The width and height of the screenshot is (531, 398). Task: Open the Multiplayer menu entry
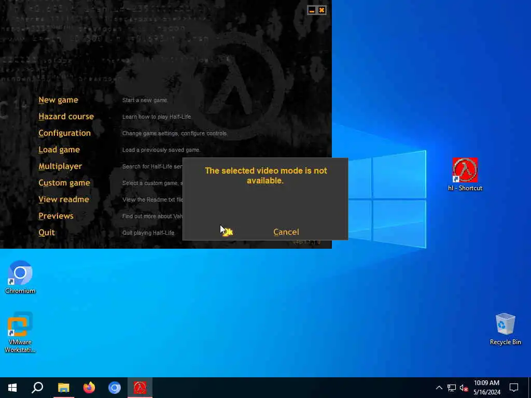60,166
